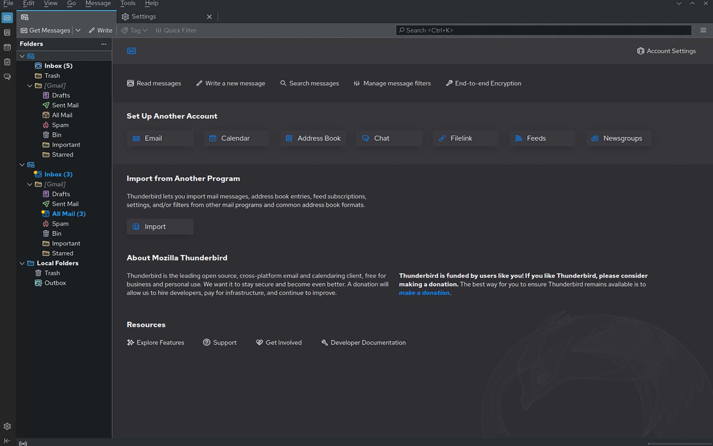This screenshot has height=446, width=713.
Task: Collapse the spaces toolbar with the arrow icon
Action: click(x=7, y=441)
